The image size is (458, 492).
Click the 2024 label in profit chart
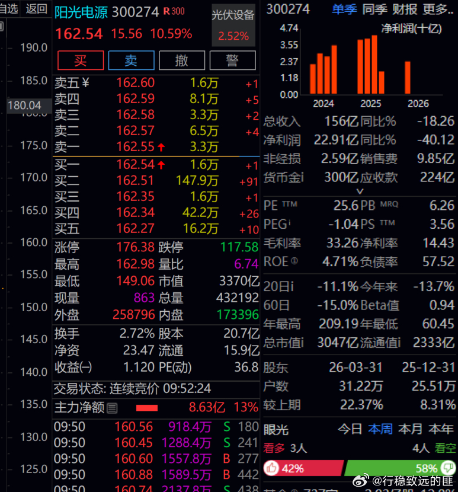[324, 104]
